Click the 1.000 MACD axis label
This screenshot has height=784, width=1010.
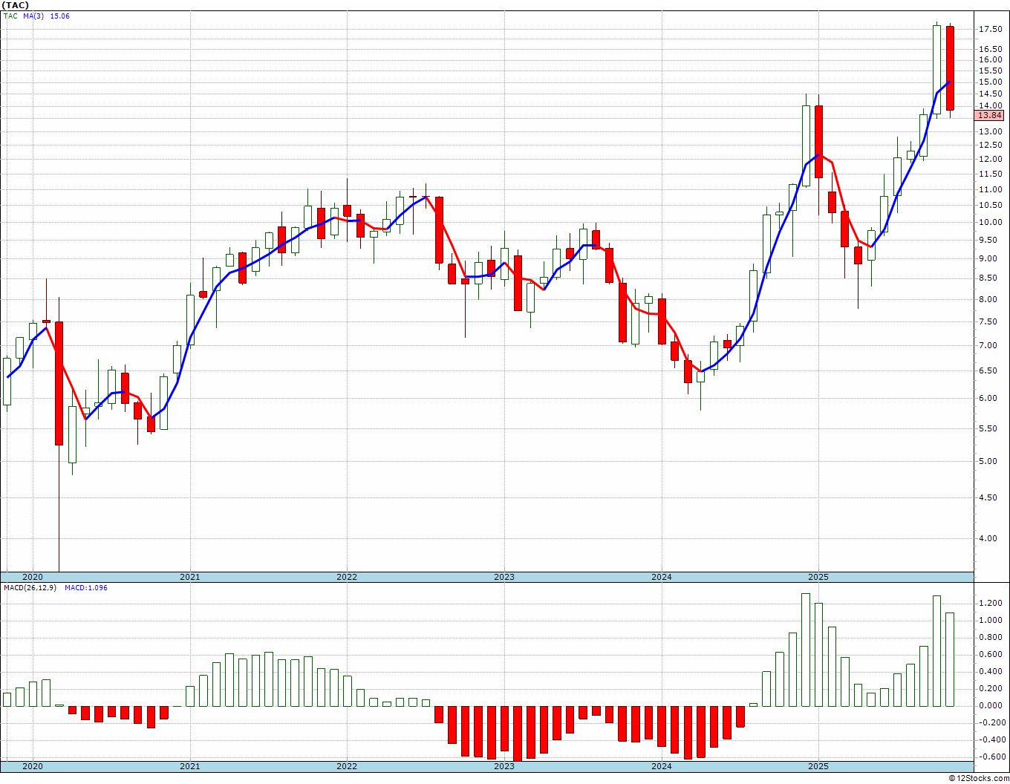click(x=990, y=620)
